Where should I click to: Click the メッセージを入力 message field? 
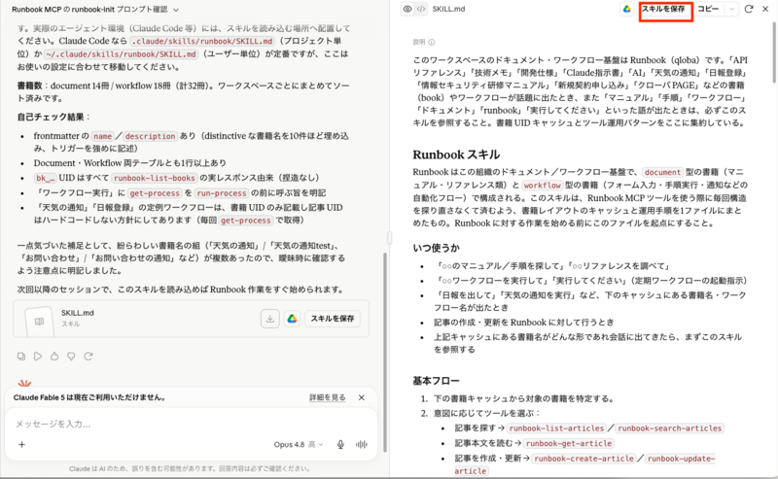tap(191, 424)
